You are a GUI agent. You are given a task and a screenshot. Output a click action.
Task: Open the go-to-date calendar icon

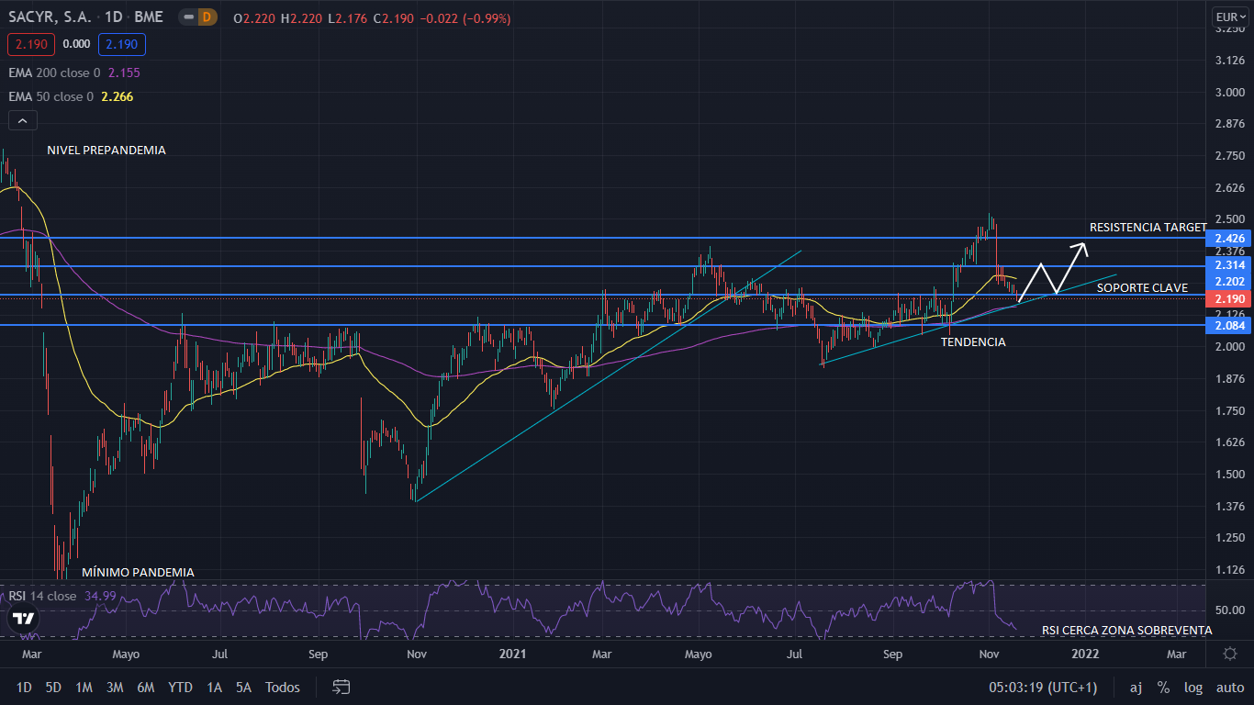pos(341,687)
